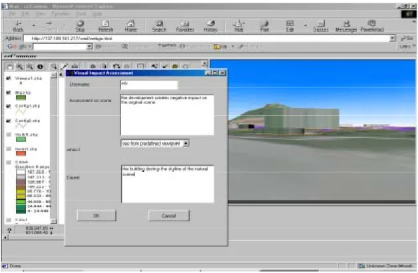Confirm the assessment with the OK button
Screen dimensions: 418x273
[97, 216]
